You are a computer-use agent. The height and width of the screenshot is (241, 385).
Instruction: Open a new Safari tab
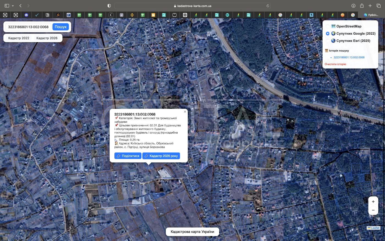(x=370, y=6)
